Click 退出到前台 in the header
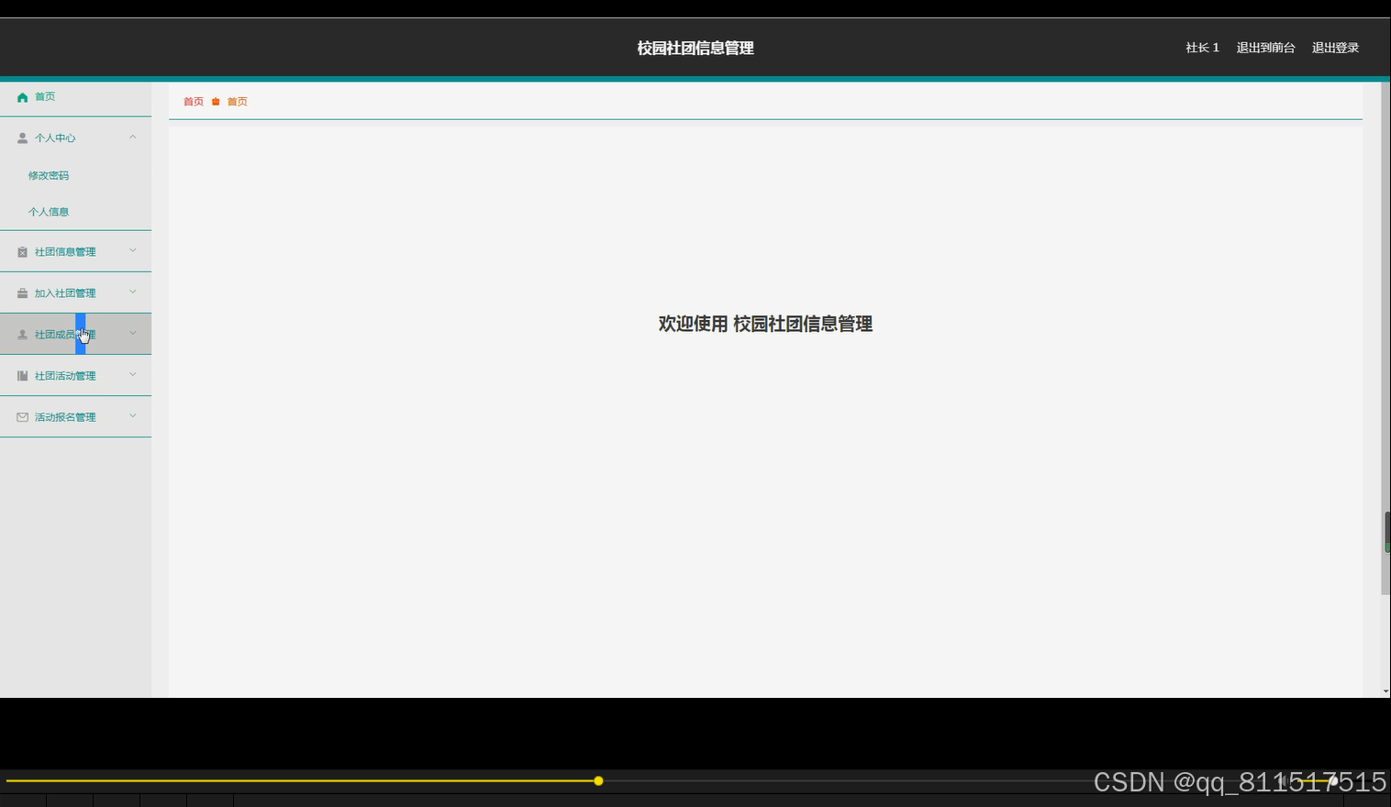Viewport: 1391px width, 807px height. (1265, 48)
